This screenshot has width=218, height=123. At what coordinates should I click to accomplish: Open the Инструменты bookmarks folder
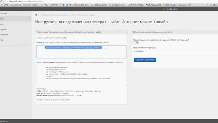117,5
